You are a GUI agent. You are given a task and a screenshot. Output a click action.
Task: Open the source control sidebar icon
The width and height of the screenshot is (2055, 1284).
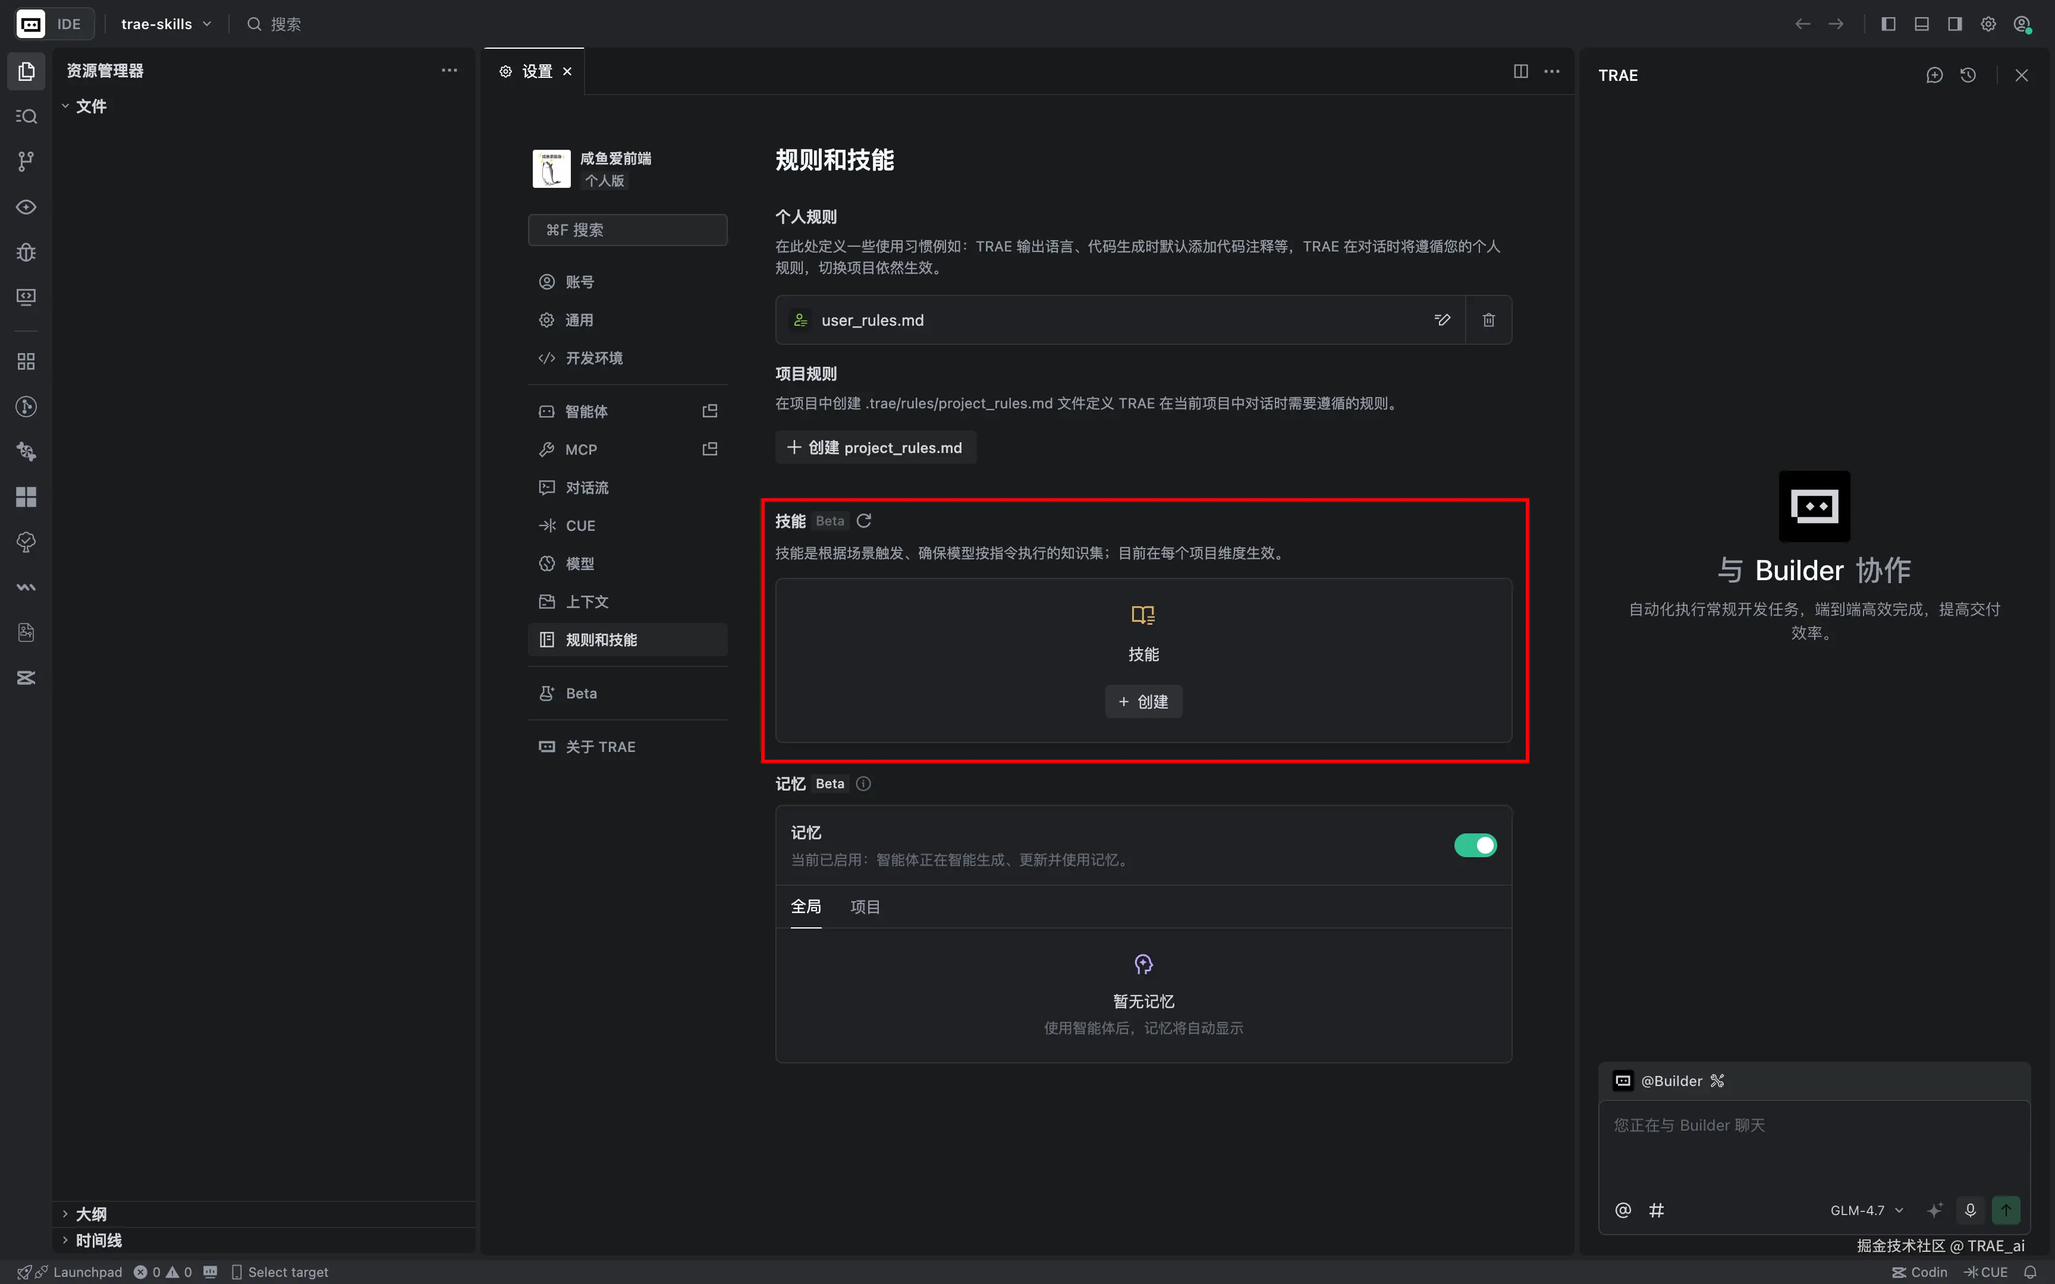[x=26, y=161]
